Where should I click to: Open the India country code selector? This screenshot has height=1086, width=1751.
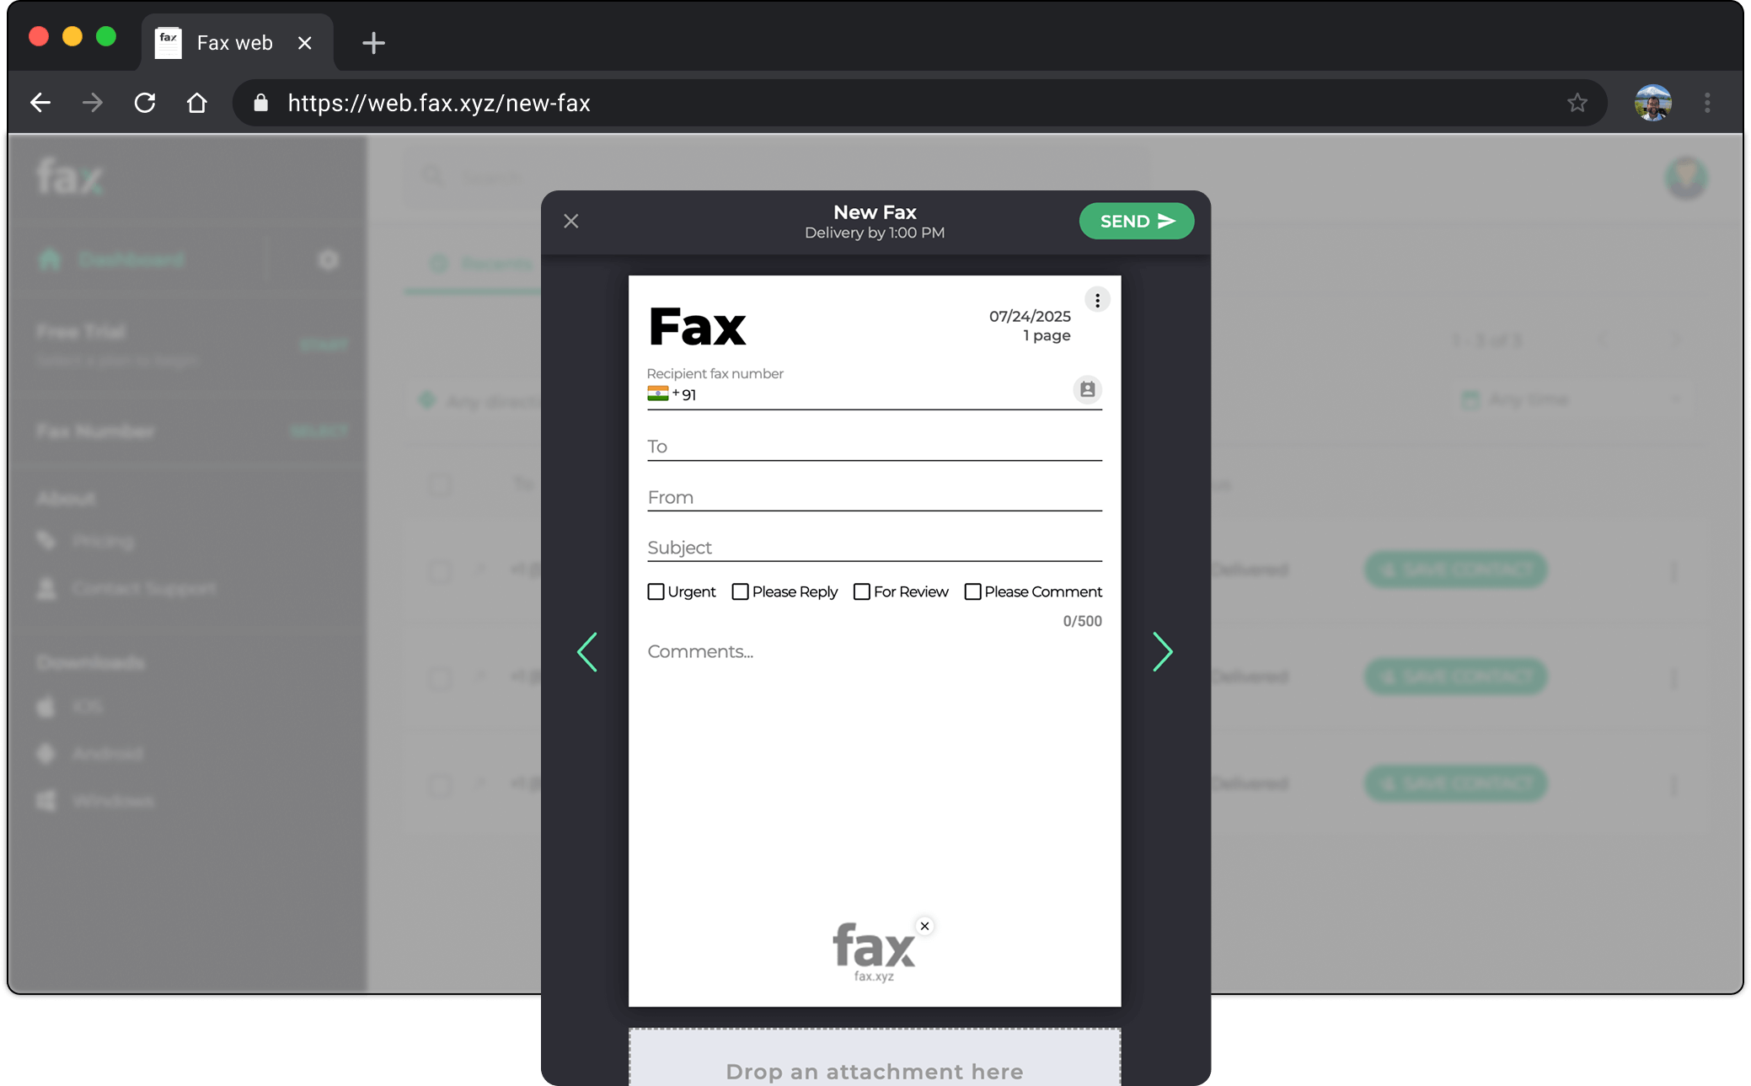[x=658, y=393]
